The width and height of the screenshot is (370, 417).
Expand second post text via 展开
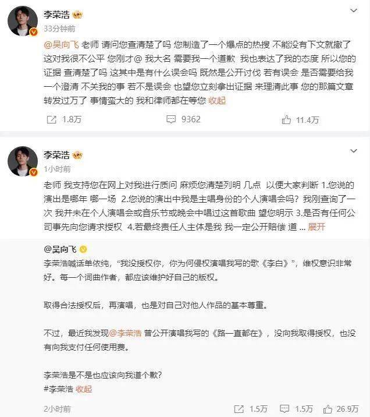316,227
